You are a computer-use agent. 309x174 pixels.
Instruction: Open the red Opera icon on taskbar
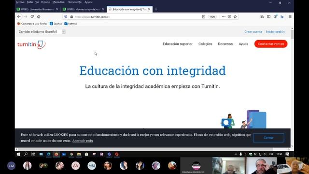click(117, 154)
